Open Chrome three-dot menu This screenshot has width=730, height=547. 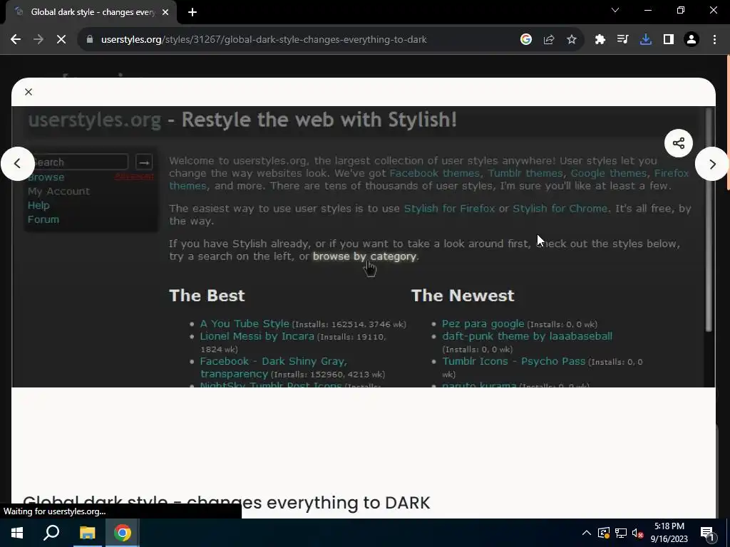[714, 40]
